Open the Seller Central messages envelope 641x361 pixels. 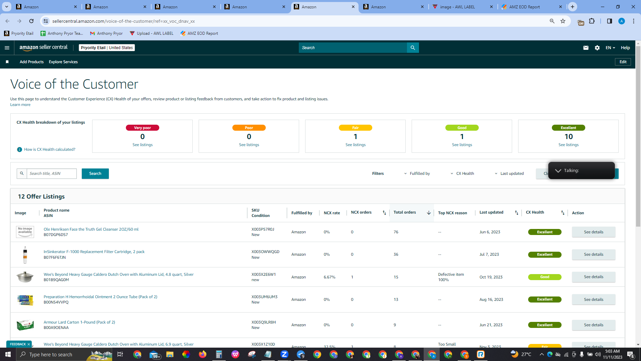coord(586,48)
